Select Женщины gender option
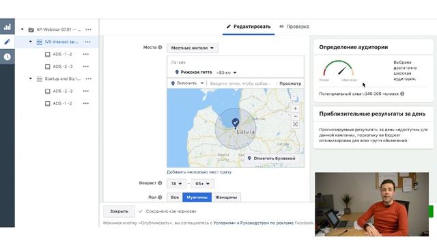Image resolution: width=437 pixels, height=246 pixels. pos(226,197)
